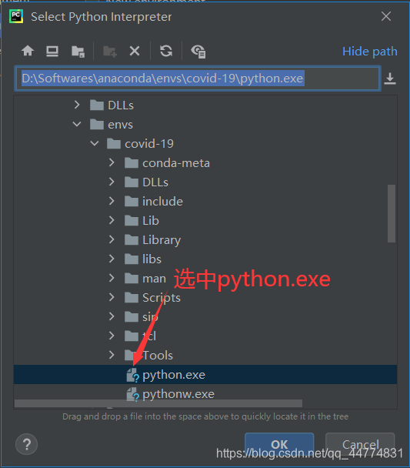Viewport: 410px width, 468px height.
Task: Expand the include folder
Action: coord(112,201)
